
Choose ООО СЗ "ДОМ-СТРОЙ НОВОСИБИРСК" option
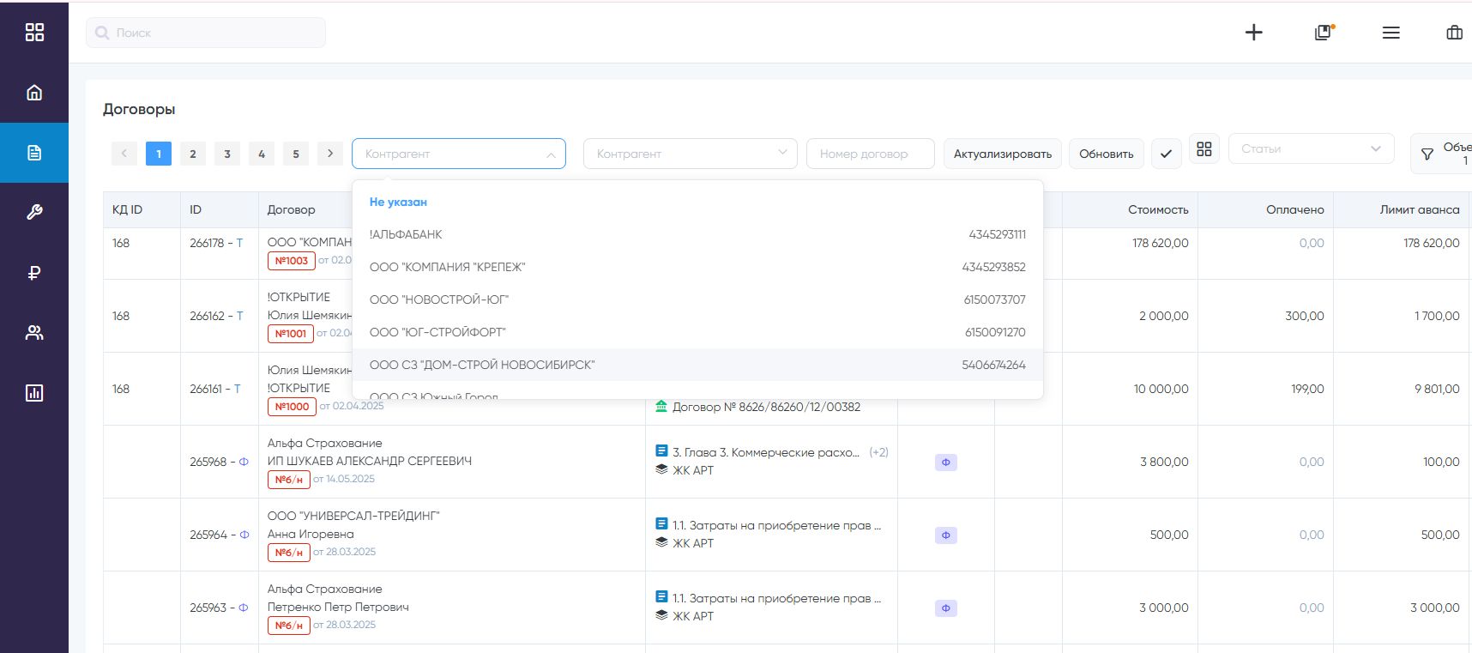(482, 365)
